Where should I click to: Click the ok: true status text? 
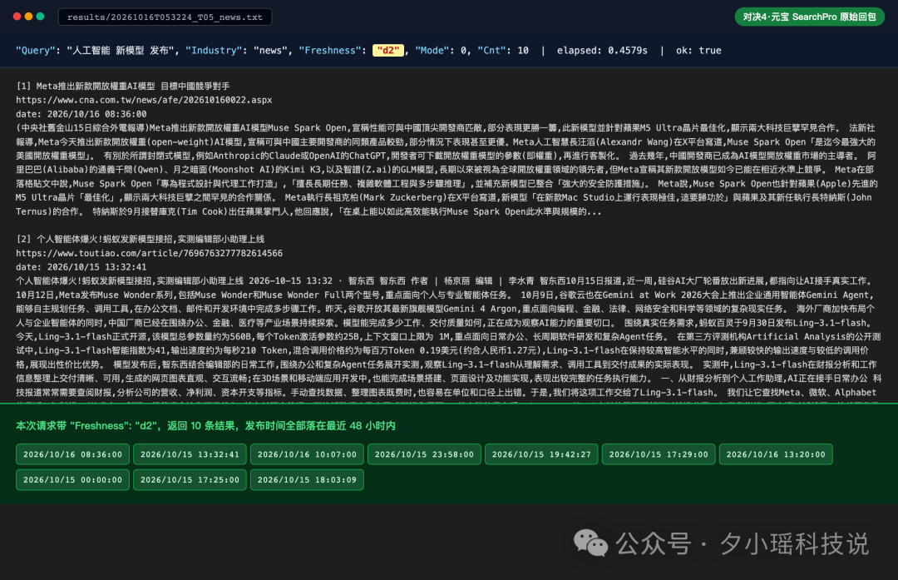[x=698, y=51]
